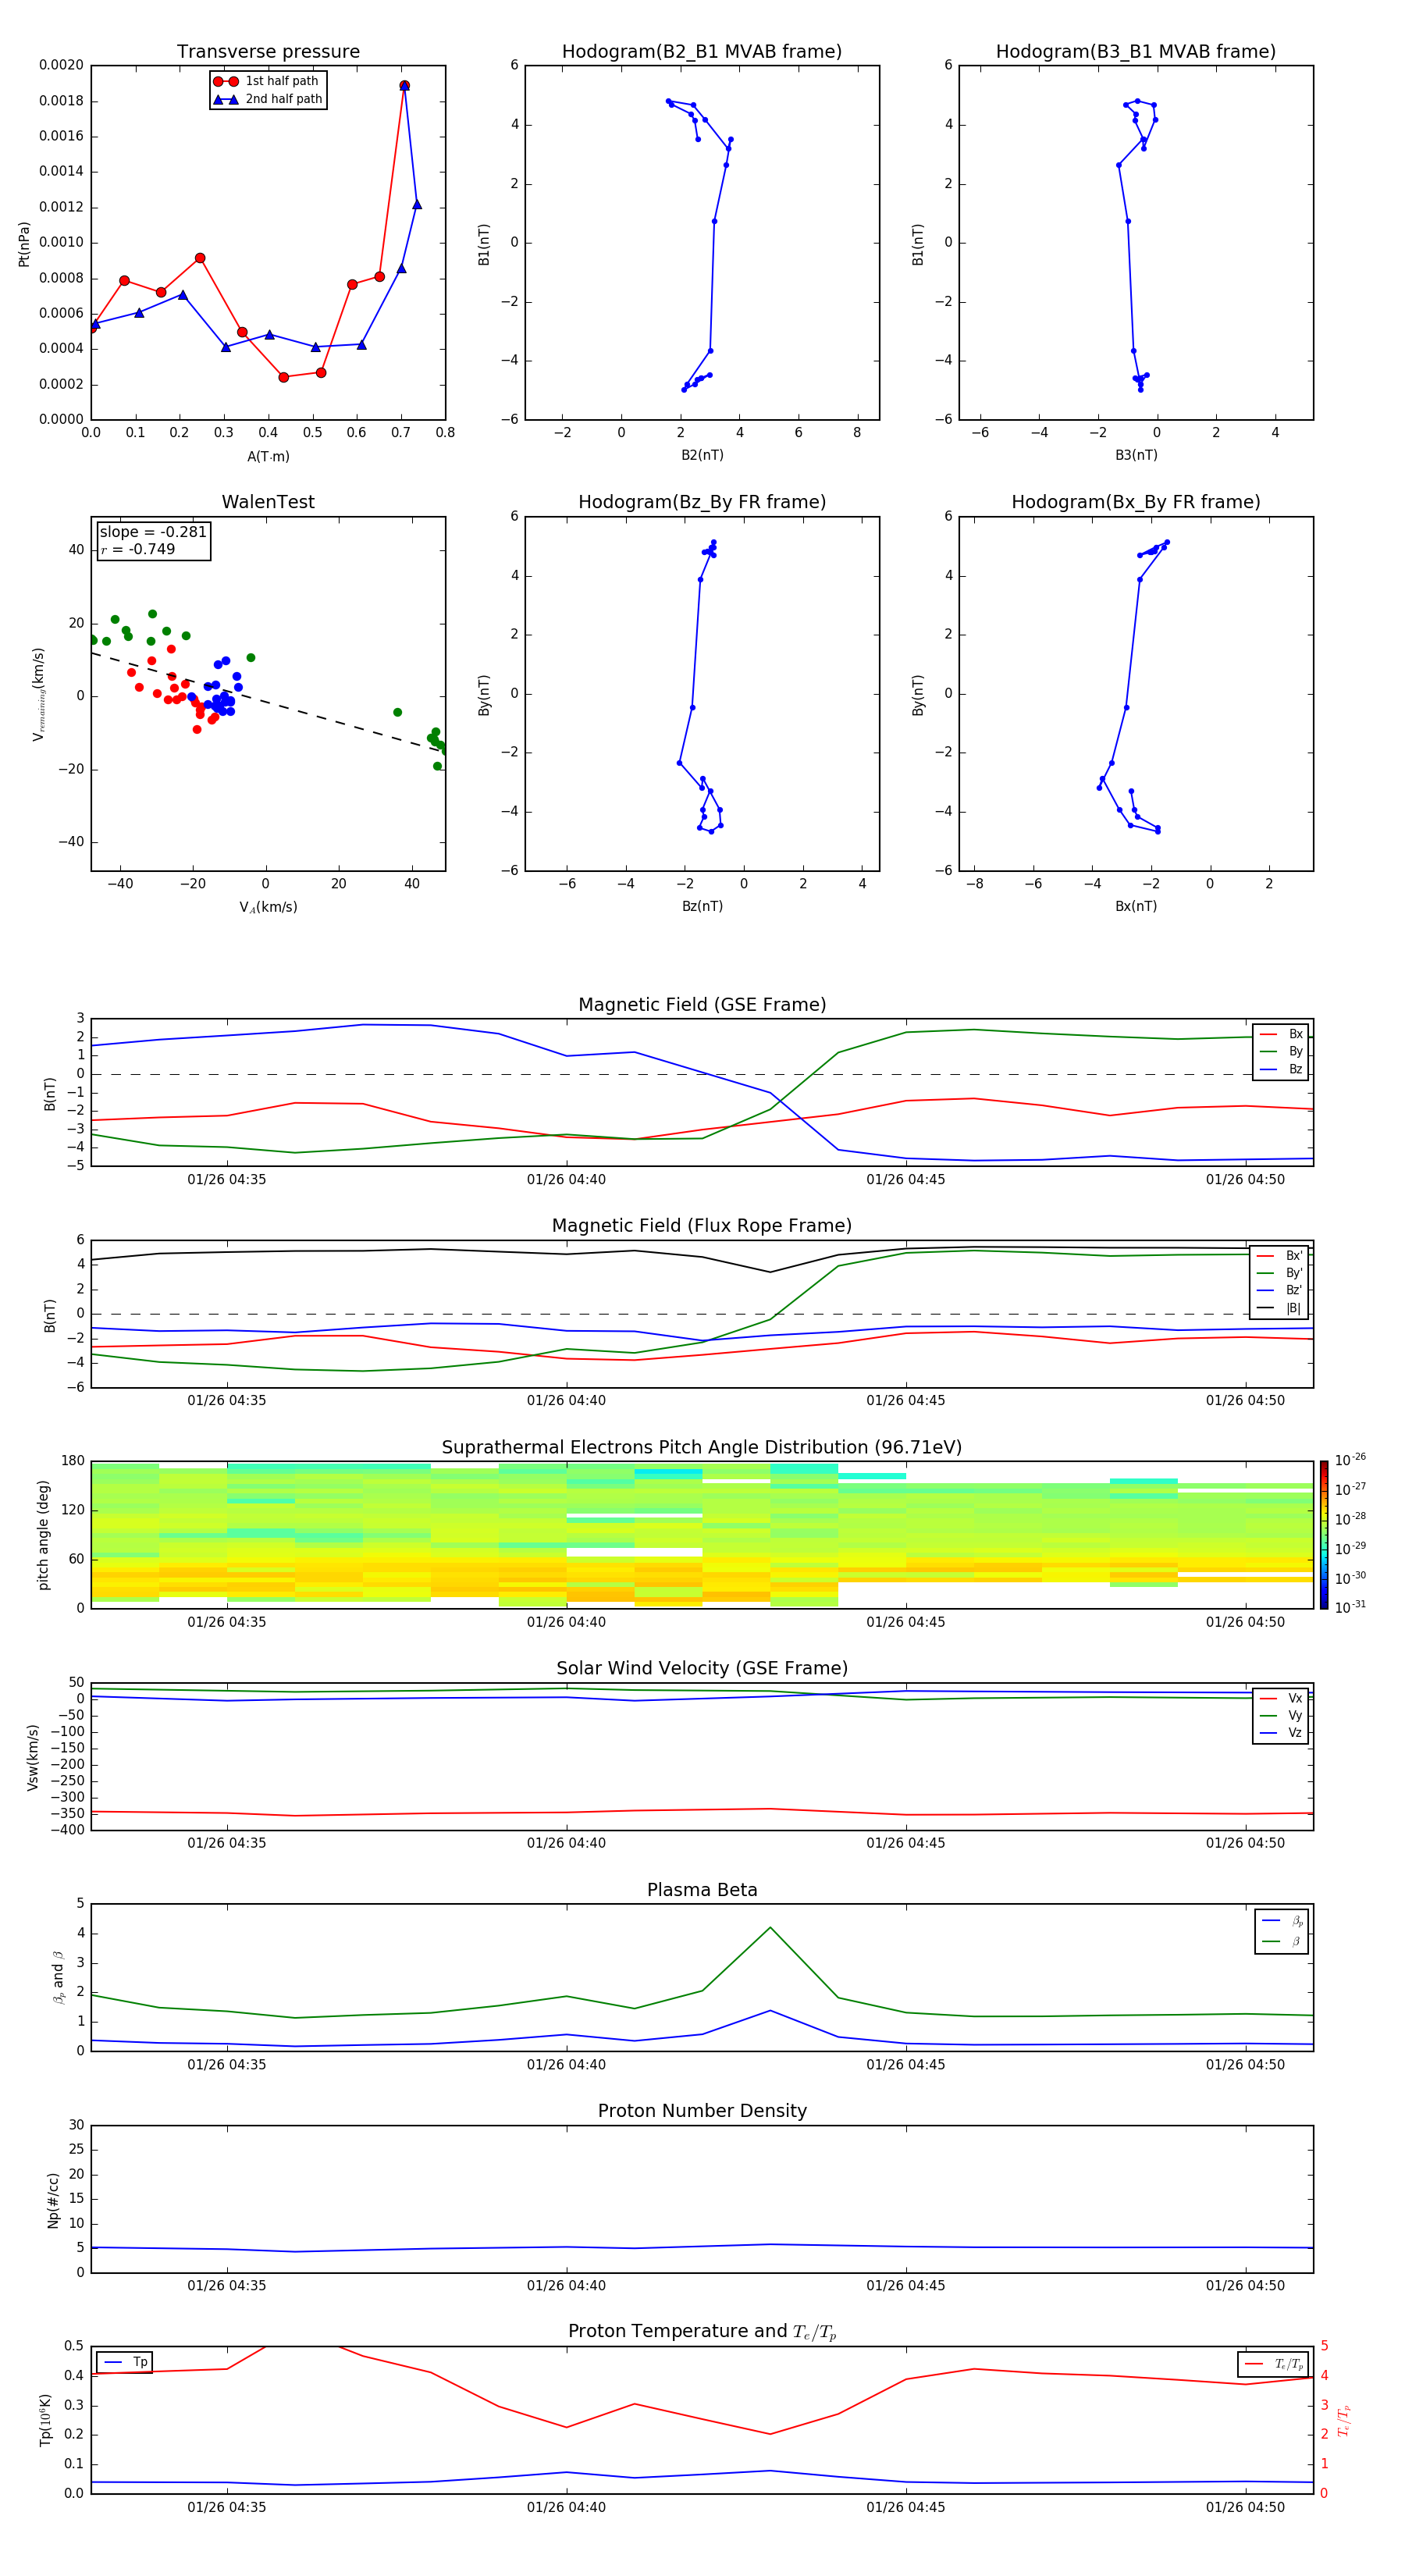
Task: Click the green β peak in Plasma Beta
Action: tap(770, 1928)
